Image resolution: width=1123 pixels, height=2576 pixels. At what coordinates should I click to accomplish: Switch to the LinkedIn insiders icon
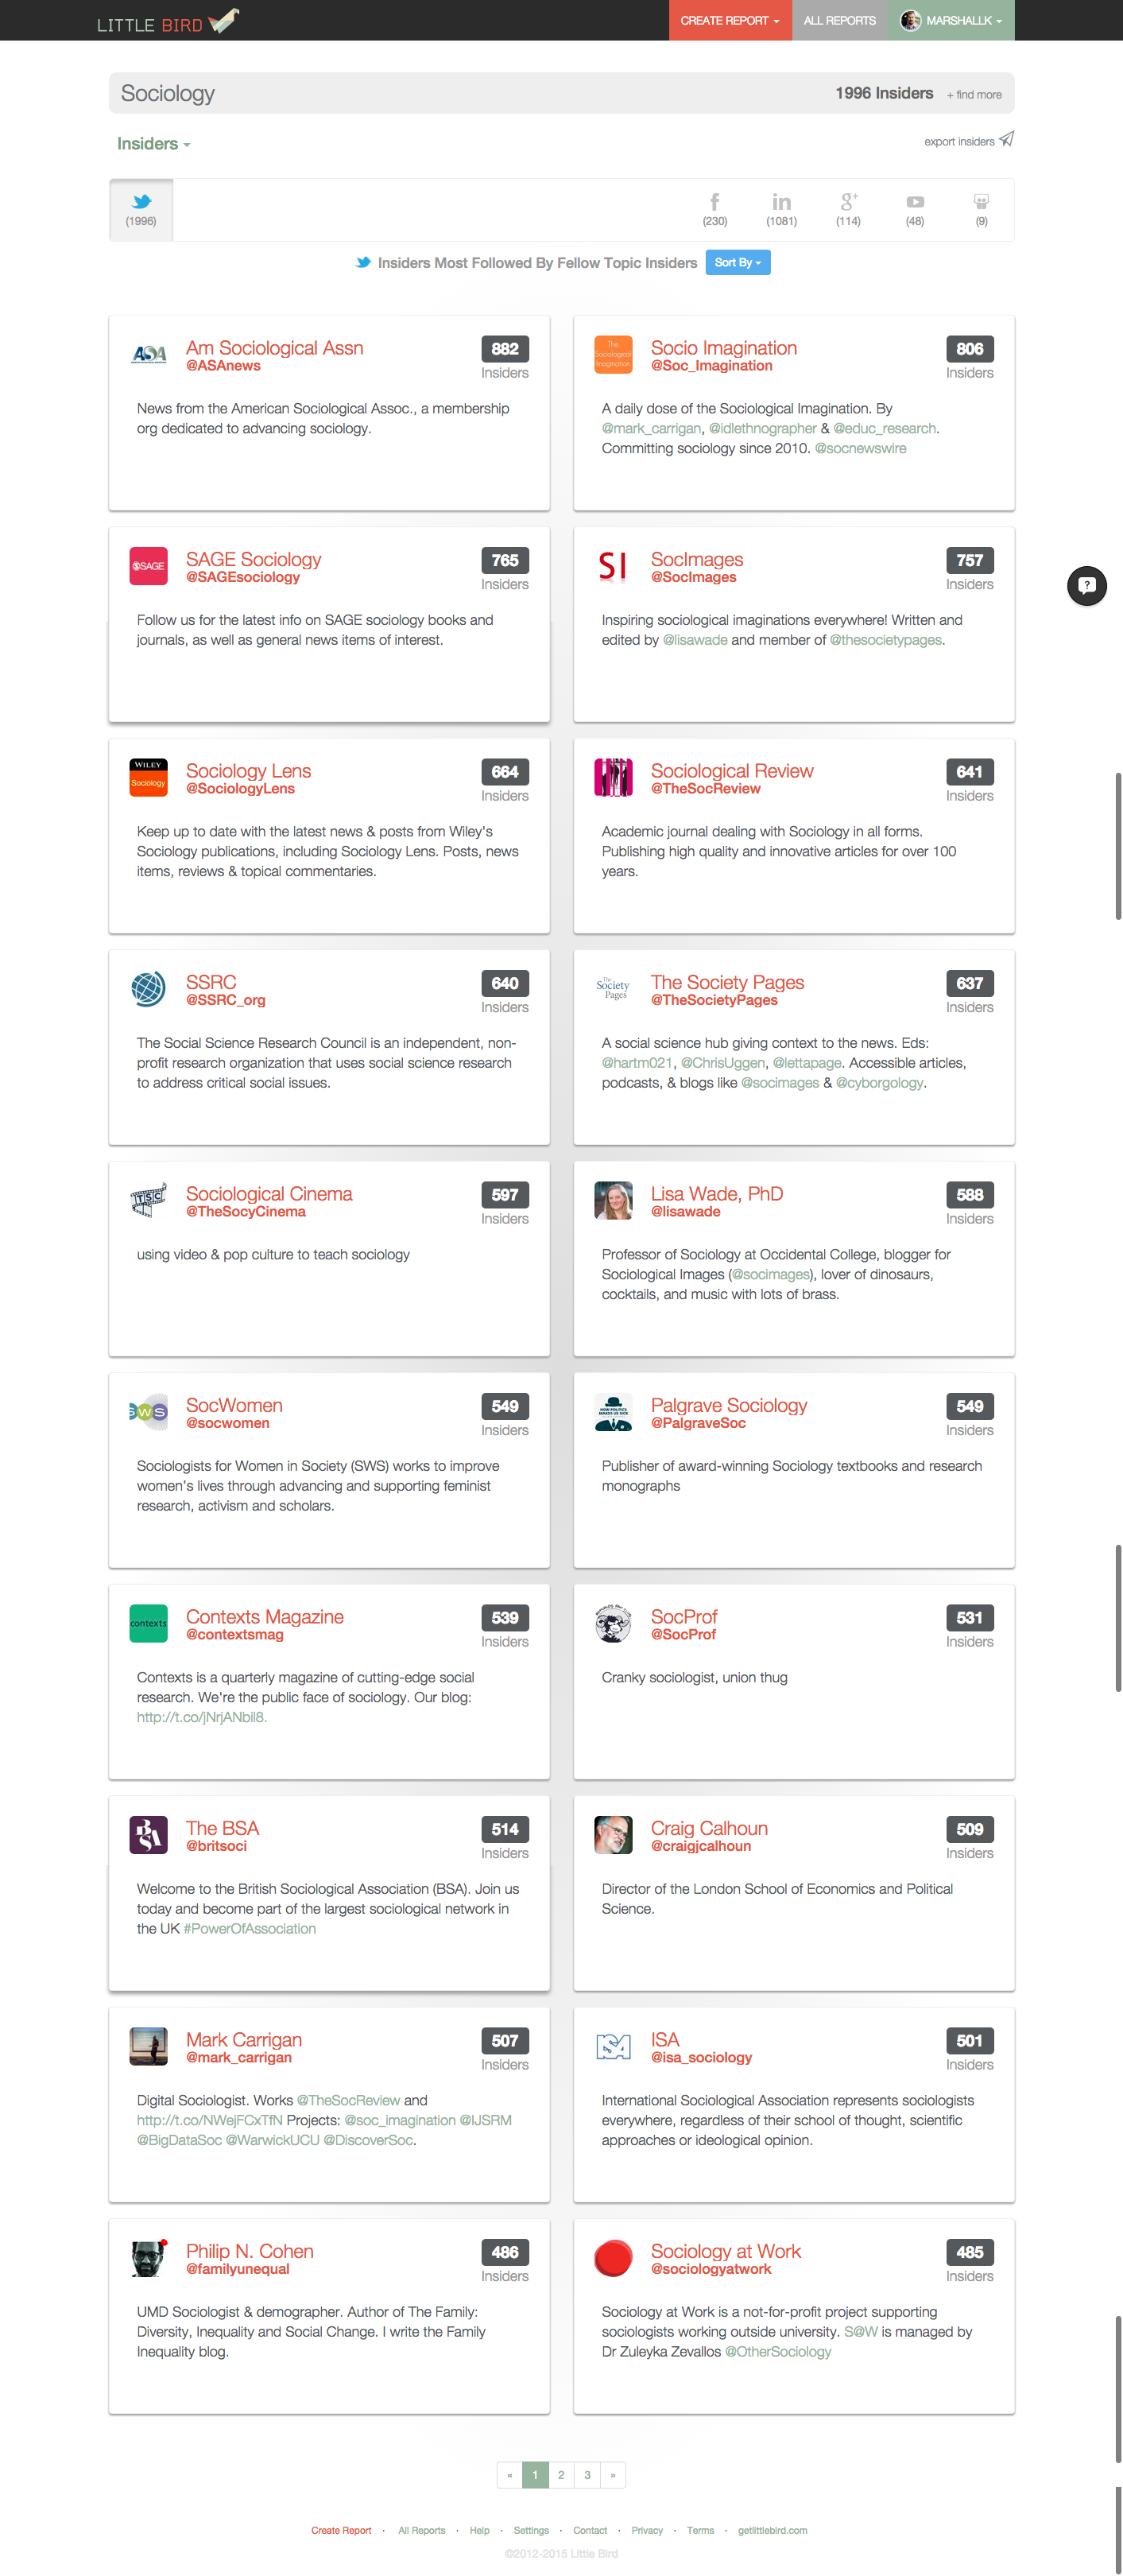pyautogui.click(x=781, y=202)
